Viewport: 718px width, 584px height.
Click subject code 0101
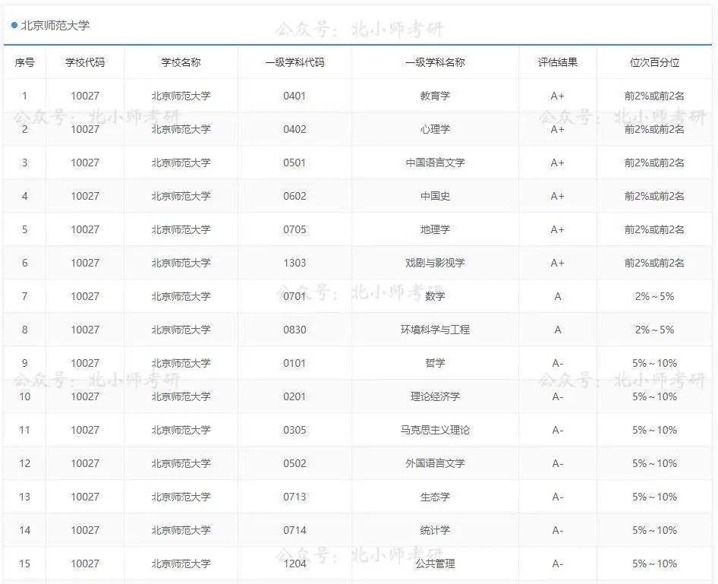point(294,363)
